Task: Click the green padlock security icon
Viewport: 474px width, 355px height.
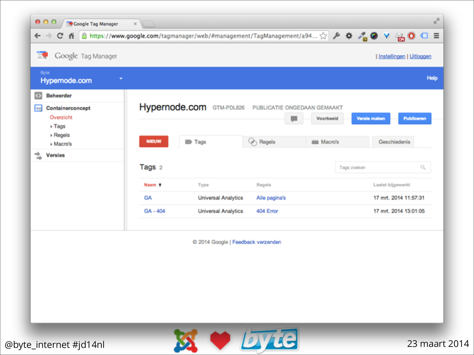Action: [84, 36]
